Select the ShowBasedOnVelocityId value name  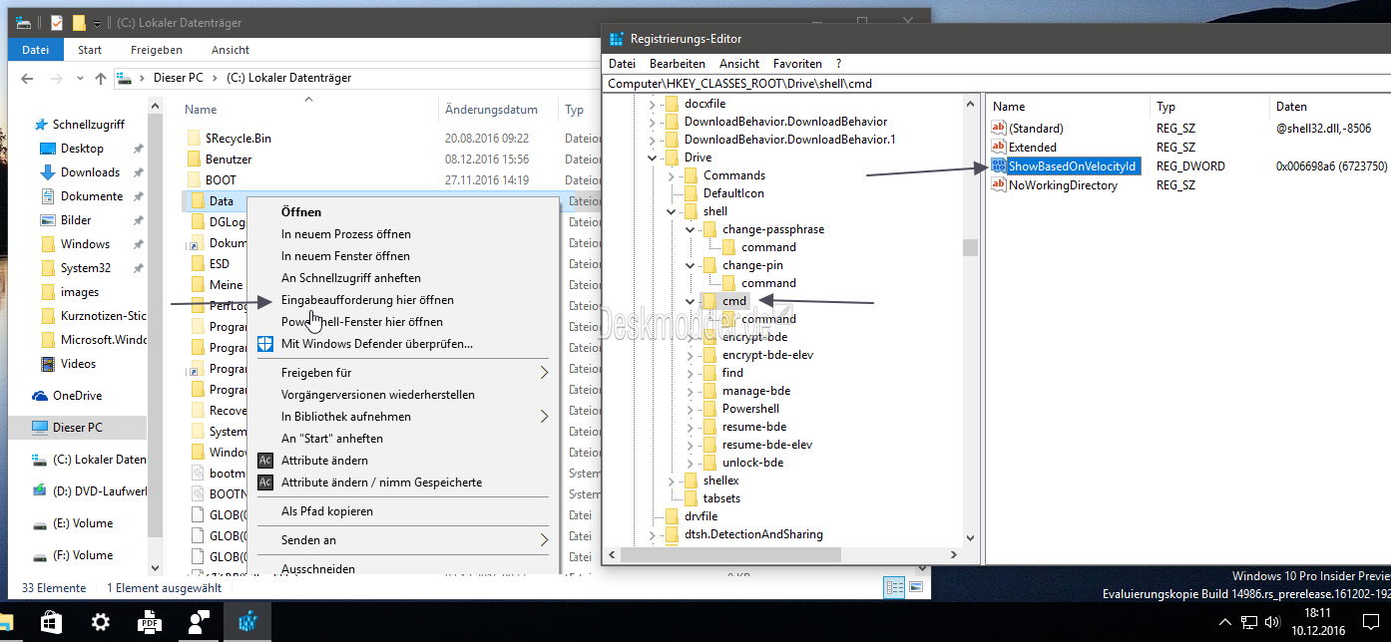tap(1072, 166)
